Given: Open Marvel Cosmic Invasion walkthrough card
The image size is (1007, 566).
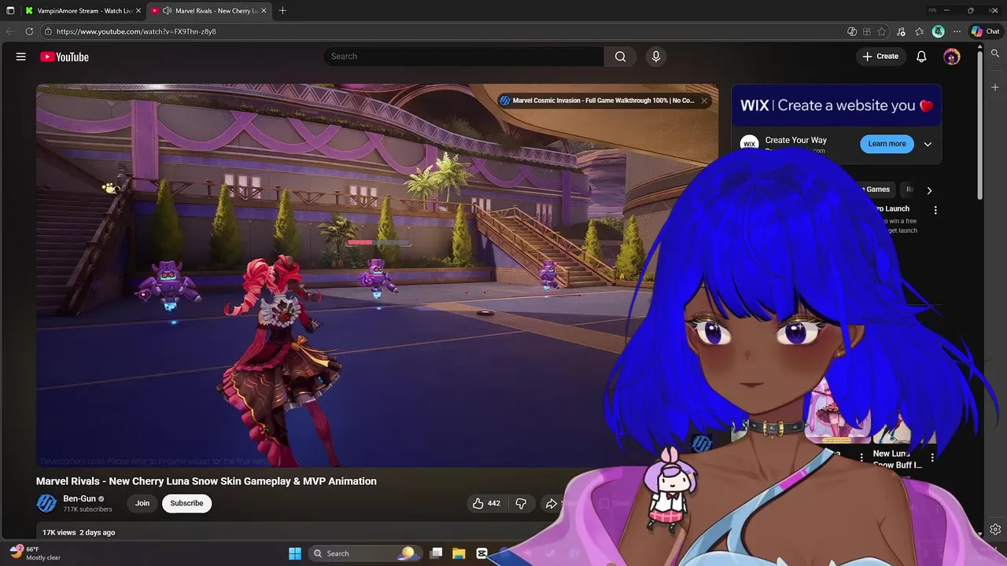Looking at the screenshot, I should (603, 101).
